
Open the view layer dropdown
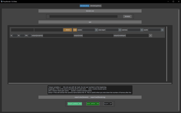tap(114, 30)
